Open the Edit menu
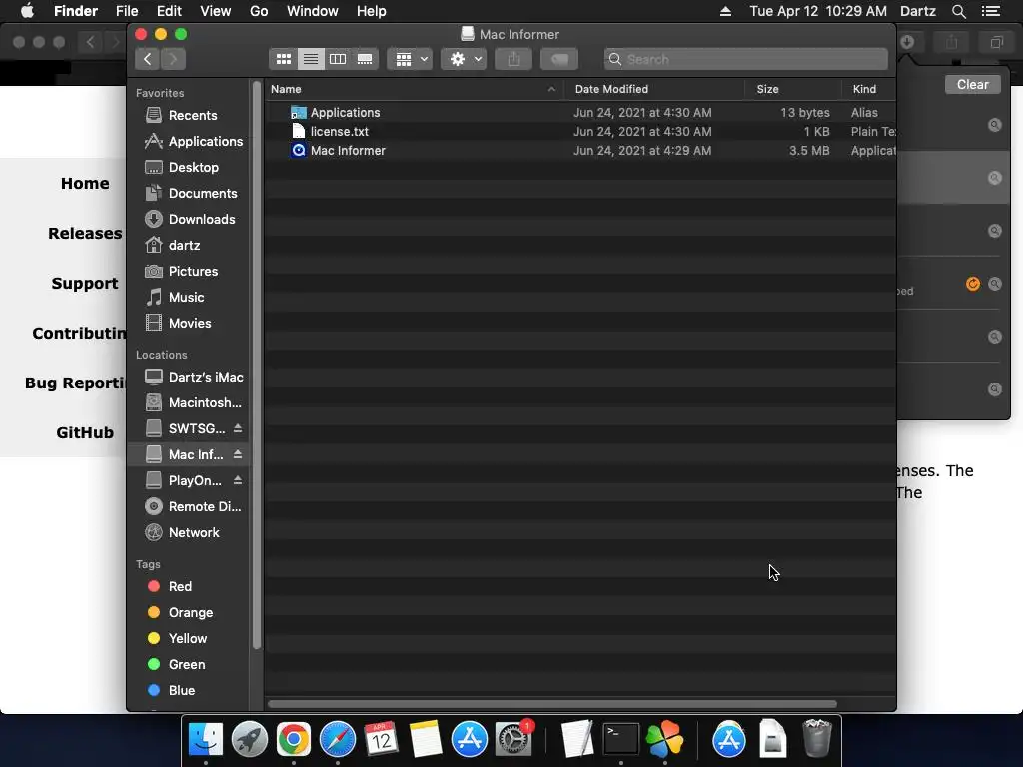 pyautogui.click(x=169, y=11)
